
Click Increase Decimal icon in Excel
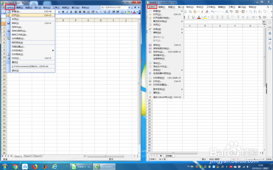tap(105, 12)
